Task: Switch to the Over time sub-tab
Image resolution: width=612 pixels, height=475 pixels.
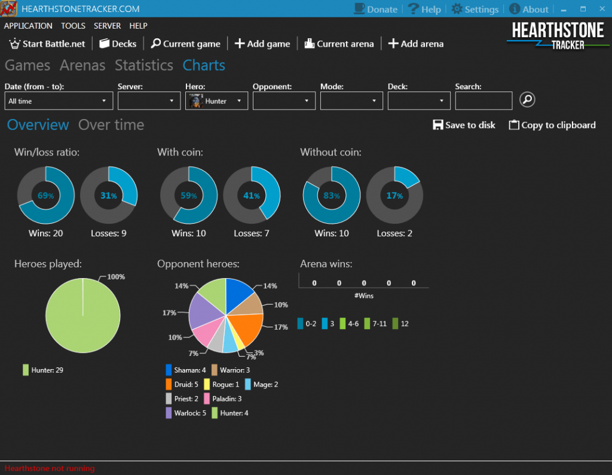Action: point(111,125)
